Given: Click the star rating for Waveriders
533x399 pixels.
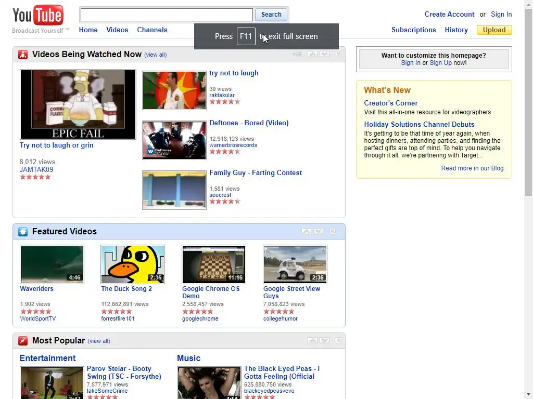Looking at the screenshot, I should click(x=36, y=312).
